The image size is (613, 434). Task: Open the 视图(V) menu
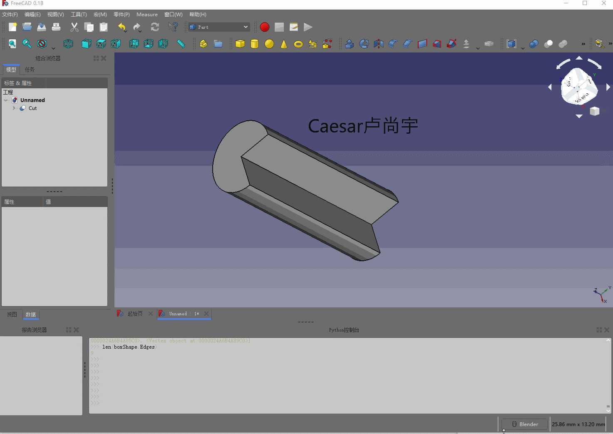[x=55, y=14]
